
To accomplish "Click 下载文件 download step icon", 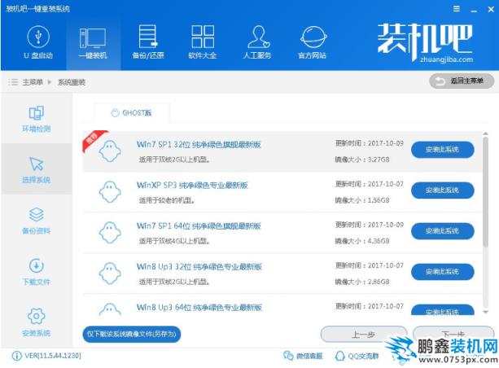I will [x=37, y=265].
